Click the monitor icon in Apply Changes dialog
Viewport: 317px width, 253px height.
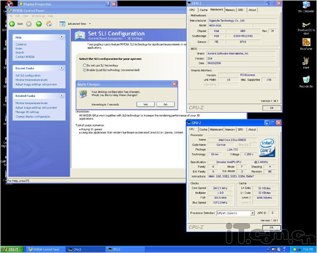click(x=84, y=94)
